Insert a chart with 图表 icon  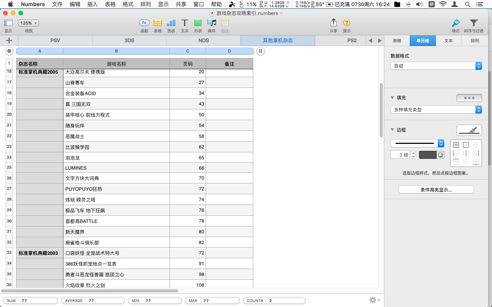(x=171, y=23)
